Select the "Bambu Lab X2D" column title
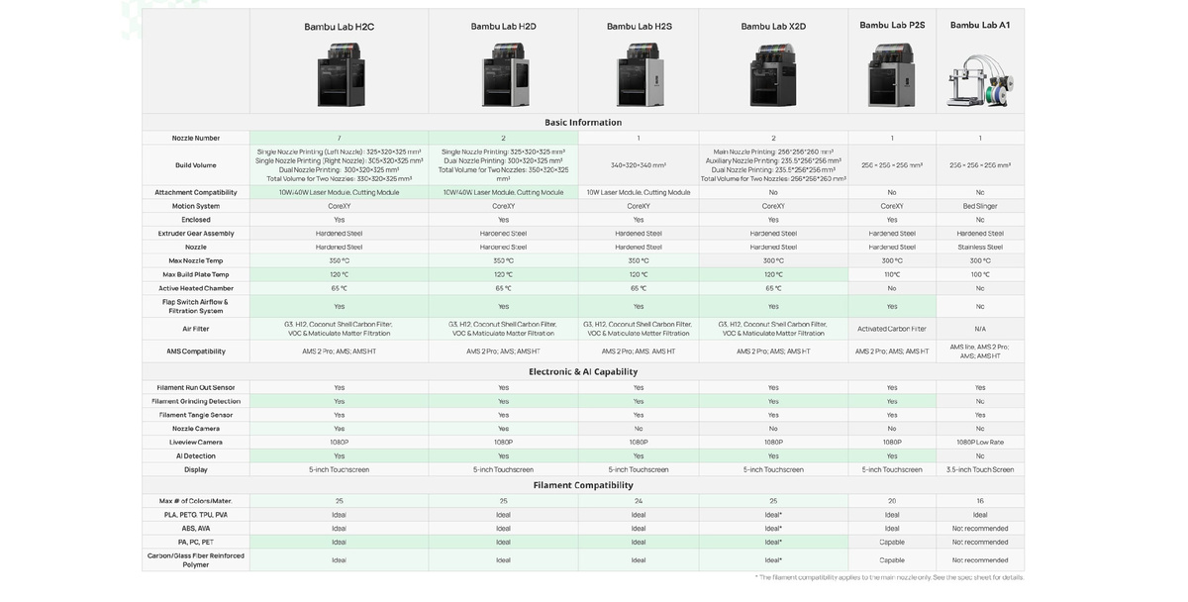 (773, 27)
